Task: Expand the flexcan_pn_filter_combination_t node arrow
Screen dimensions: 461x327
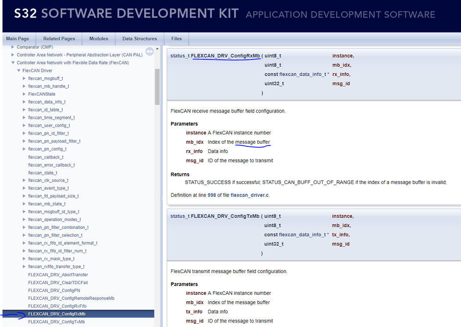Action: [24, 228]
